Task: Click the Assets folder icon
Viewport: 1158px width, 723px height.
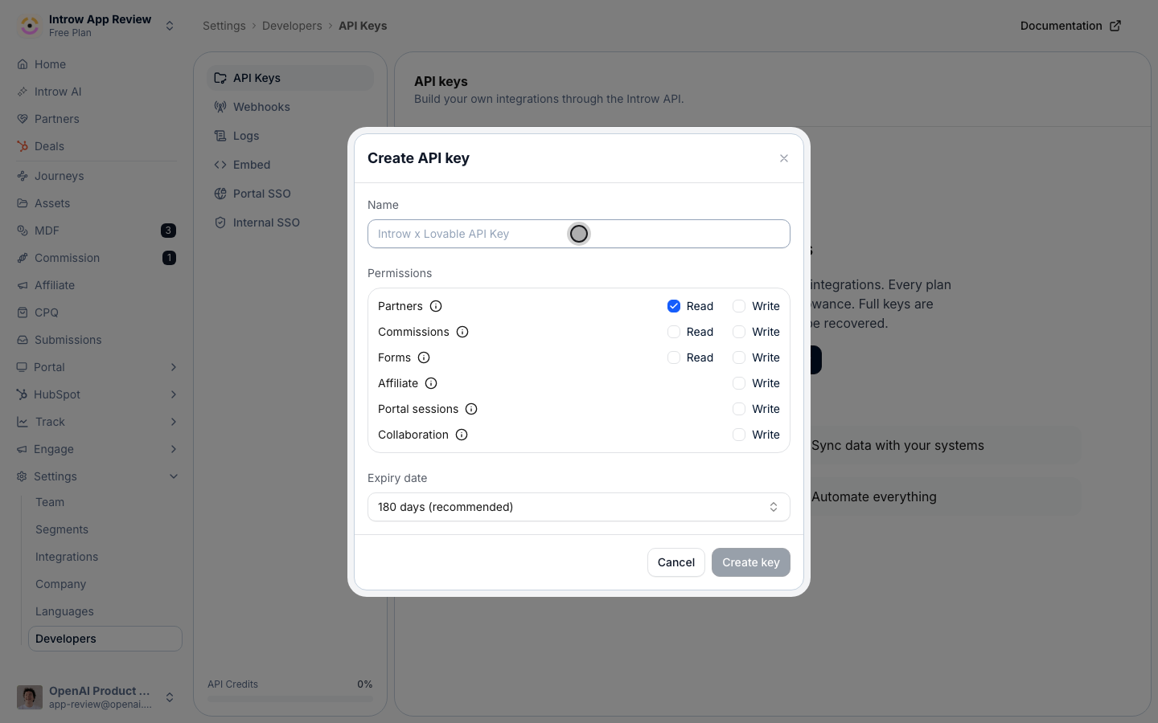Action: [x=23, y=203]
